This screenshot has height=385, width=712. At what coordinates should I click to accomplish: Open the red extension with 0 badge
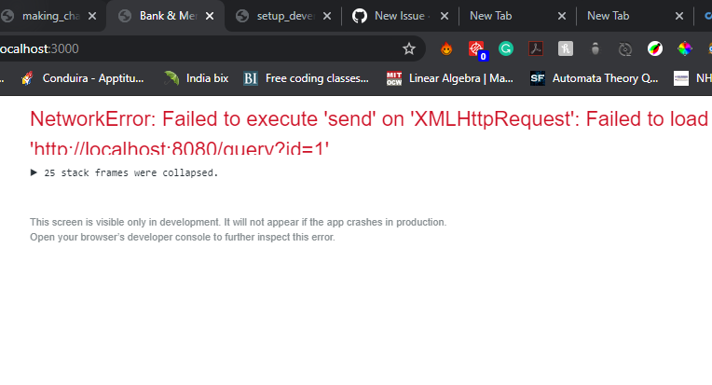click(477, 49)
